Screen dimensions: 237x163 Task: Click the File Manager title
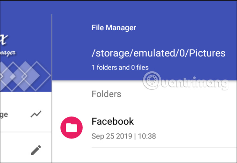point(114,28)
